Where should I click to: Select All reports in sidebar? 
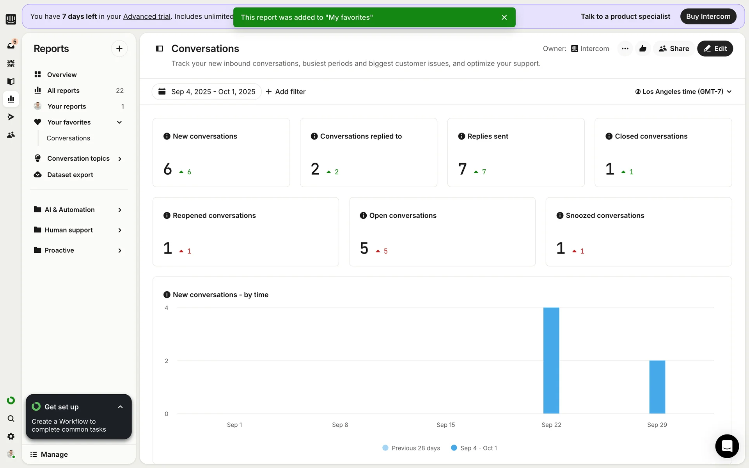[63, 90]
